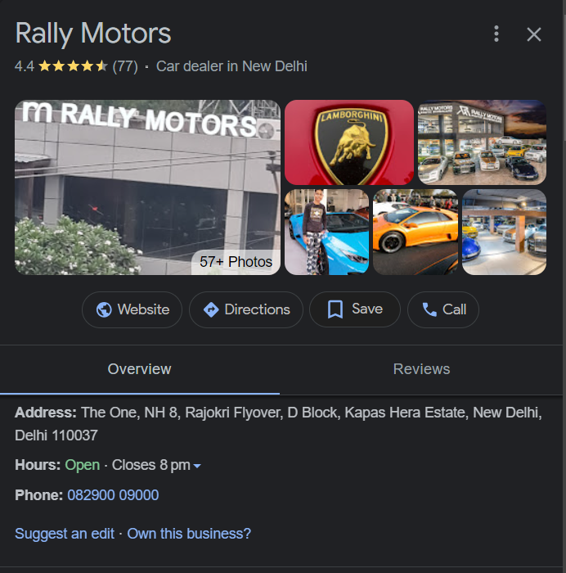Close the Rally Motors panel
Screen dimensions: 566x573
pyautogui.click(x=534, y=34)
